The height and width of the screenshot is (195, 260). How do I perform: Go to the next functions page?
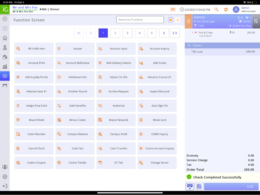pyautogui.click(x=164, y=33)
